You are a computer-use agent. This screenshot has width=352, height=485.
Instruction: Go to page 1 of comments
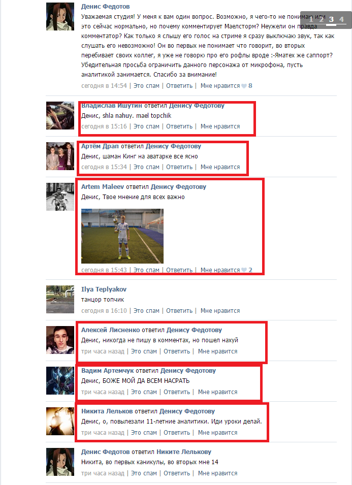(x=311, y=19)
